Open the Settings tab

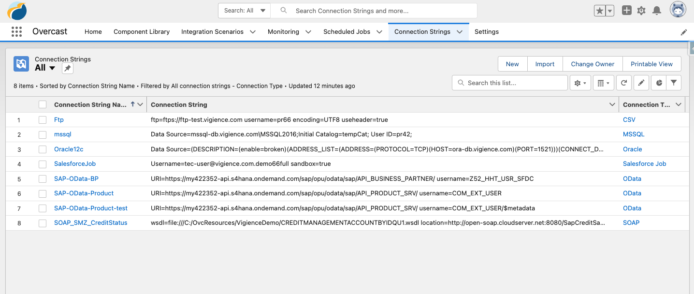pyautogui.click(x=487, y=32)
